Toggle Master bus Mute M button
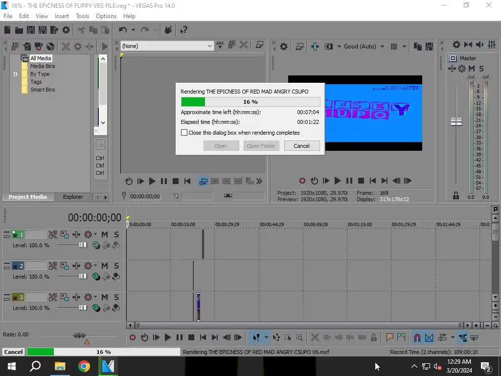The image size is (501, 376). point(472,69)
